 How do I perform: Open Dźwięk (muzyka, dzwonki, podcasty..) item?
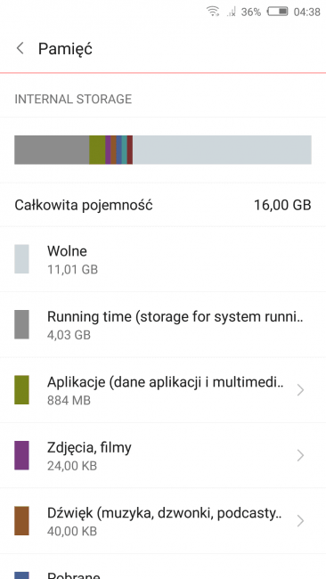(163, 521)
